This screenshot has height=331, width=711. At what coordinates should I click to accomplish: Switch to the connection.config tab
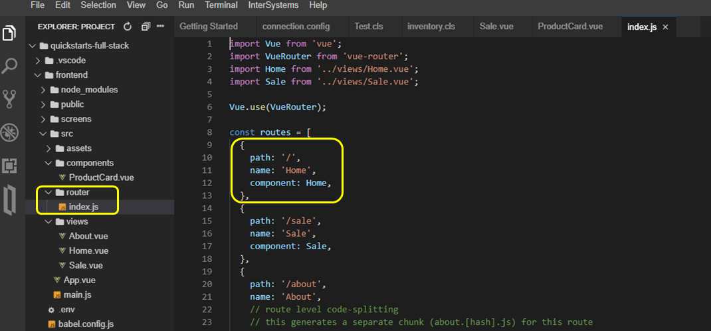pos(296,27)
